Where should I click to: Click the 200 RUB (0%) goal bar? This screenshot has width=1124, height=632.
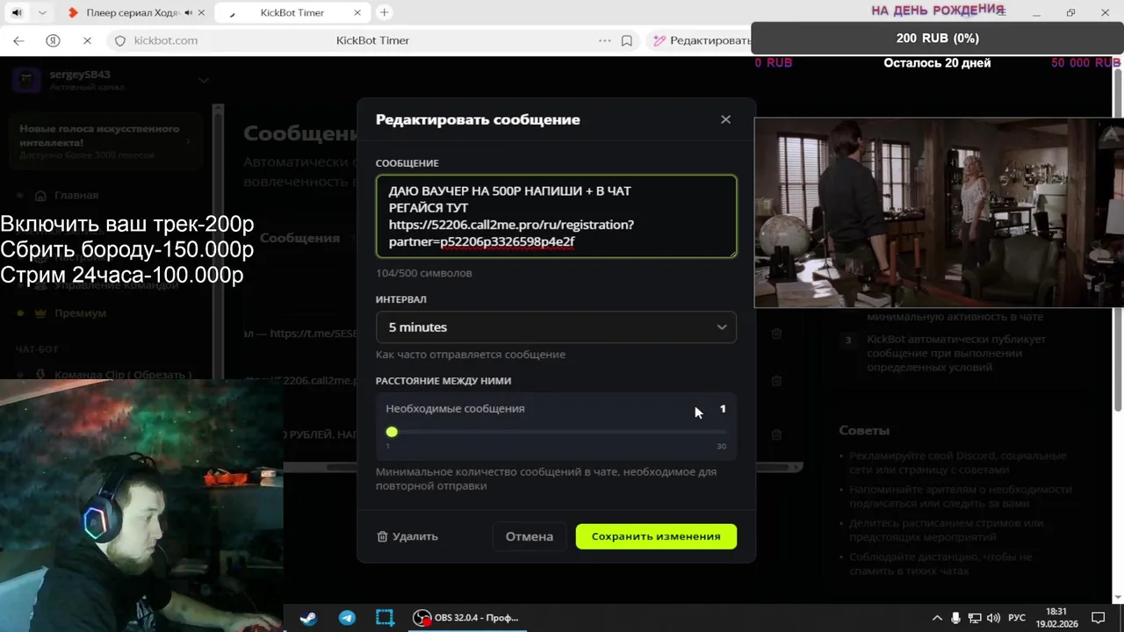(938, 38)
